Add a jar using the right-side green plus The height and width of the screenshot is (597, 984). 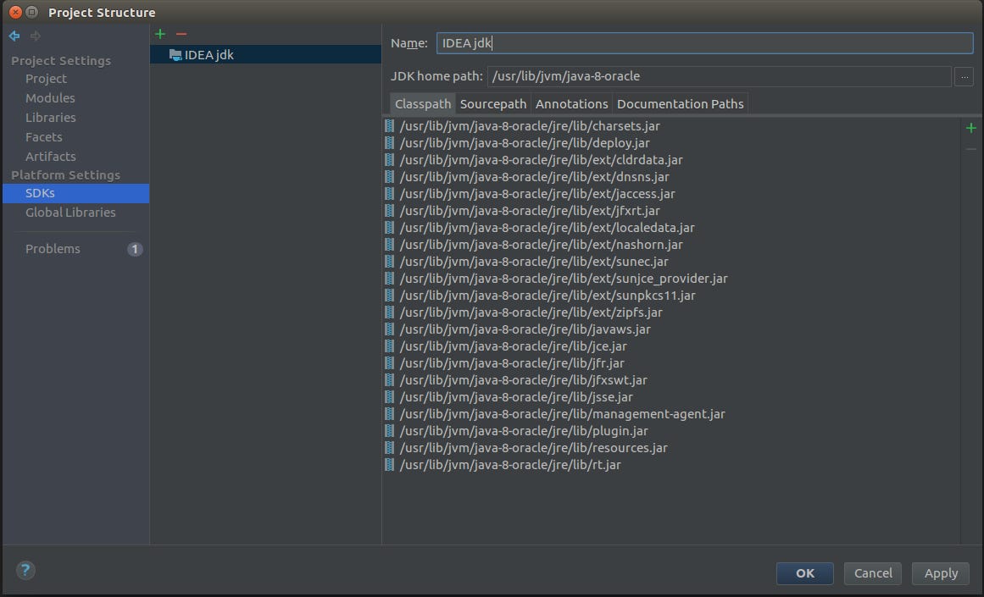point(971,128)
